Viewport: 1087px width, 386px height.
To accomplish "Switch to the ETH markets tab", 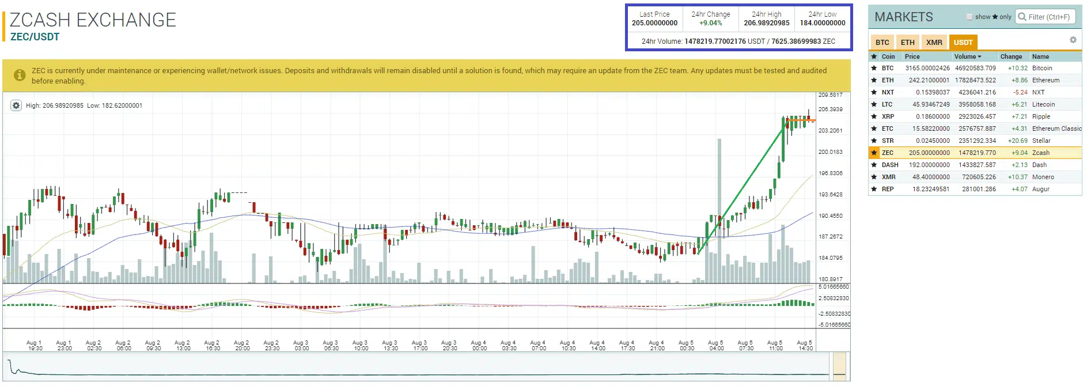I will tap(907, 42).
